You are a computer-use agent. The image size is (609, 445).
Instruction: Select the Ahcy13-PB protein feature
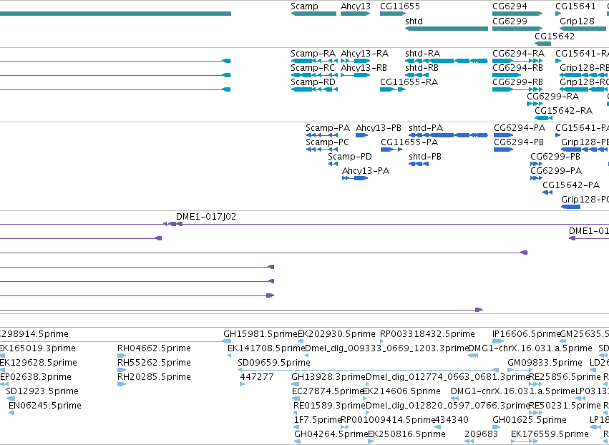coord(362,135)
